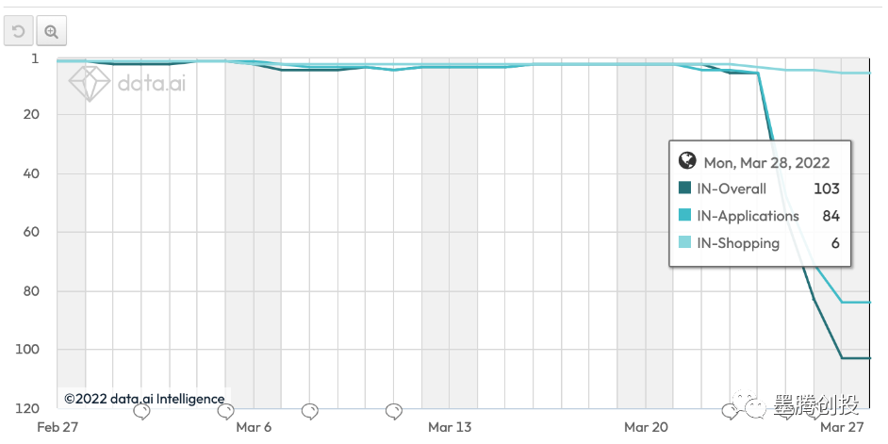
Task: Select the IN-Shopping series label
Action: (x=738, y=243)
